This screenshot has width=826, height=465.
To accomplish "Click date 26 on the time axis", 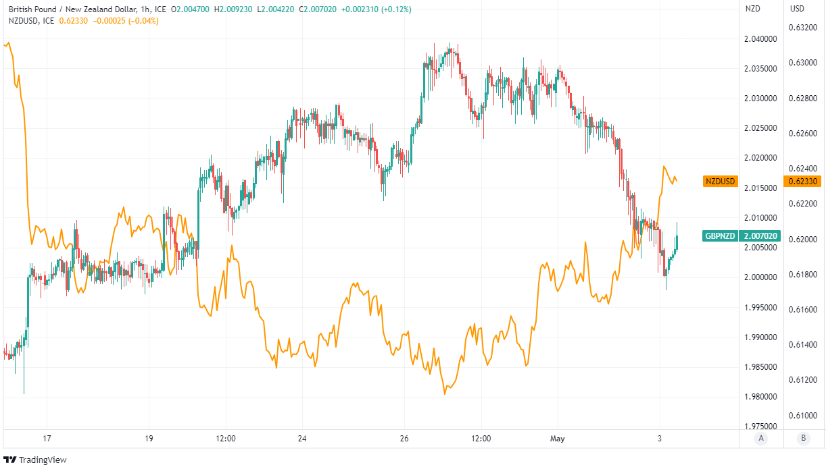I will coord(404,439).
